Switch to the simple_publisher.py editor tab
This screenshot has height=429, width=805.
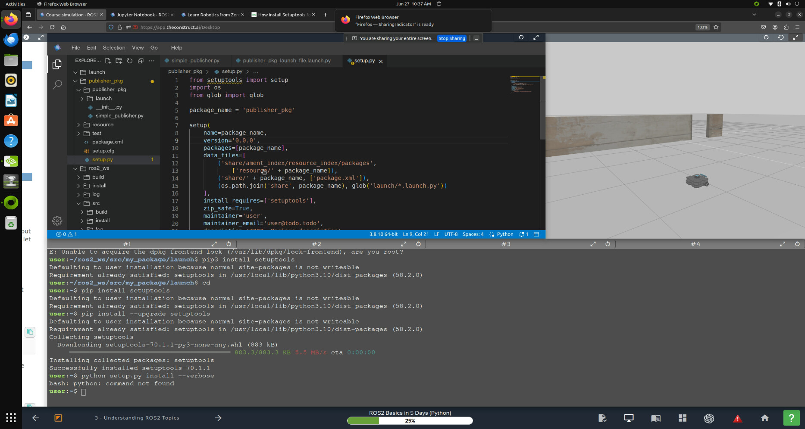[195, 61]
